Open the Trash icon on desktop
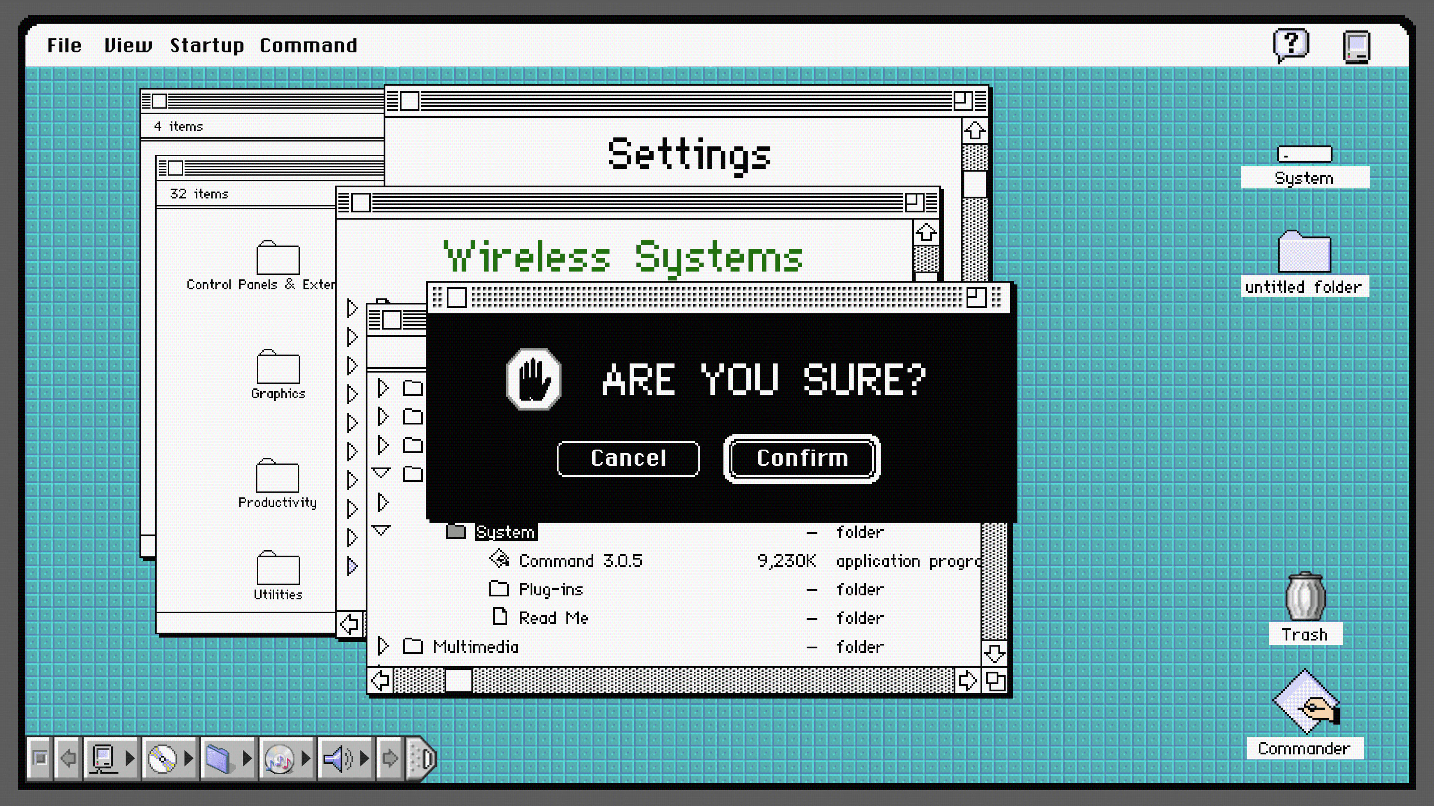Image resolution: width=1434 pixels, height=806 pixels. tap(1304, 597)
